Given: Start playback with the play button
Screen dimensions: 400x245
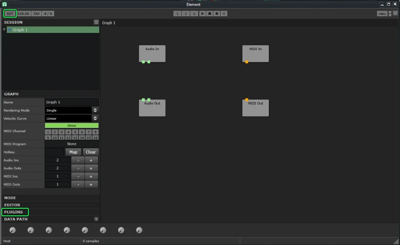Looking at the screenshot, I should pos(202,14).
